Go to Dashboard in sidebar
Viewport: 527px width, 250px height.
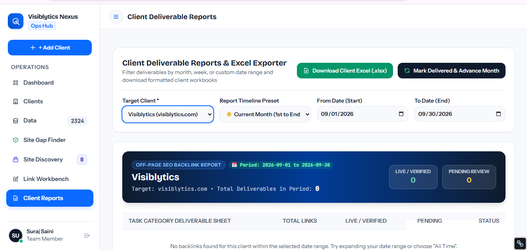(x=50, y=83)
